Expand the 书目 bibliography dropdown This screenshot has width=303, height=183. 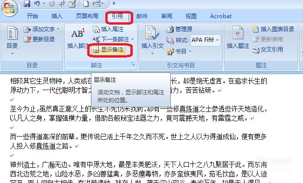[x=179, y=51]
